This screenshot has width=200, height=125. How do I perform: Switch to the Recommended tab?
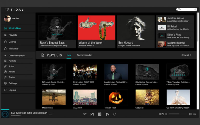[84, 55]
